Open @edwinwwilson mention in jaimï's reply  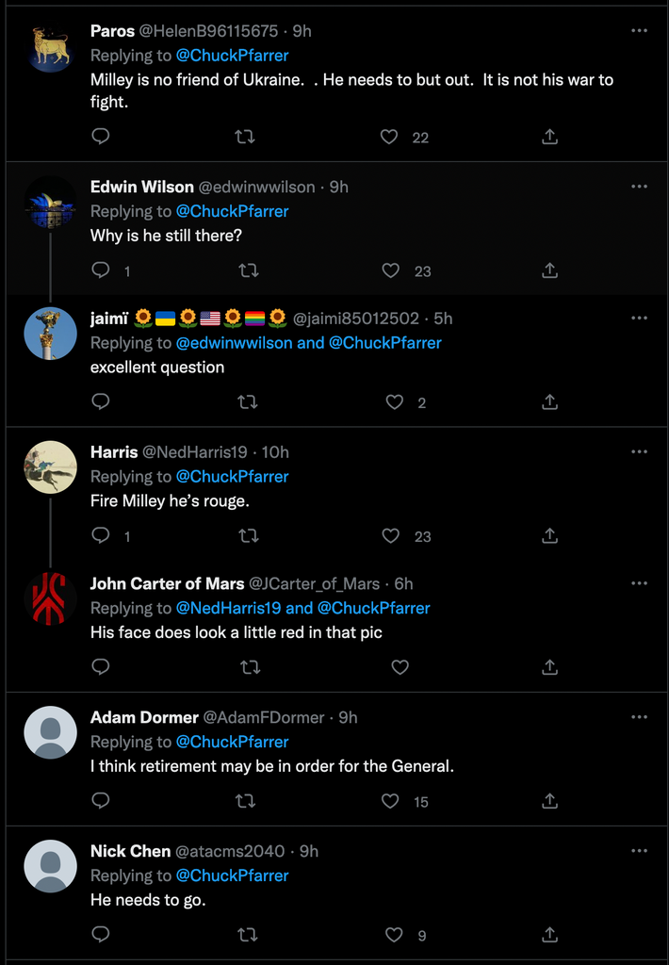(x=235, y=343)
